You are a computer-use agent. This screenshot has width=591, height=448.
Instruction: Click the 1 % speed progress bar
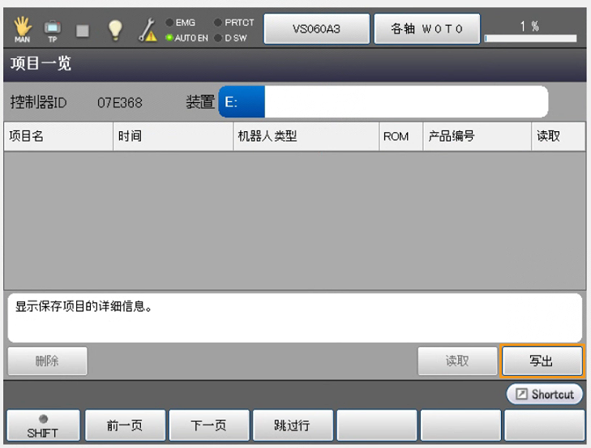[x=530, y=38]
